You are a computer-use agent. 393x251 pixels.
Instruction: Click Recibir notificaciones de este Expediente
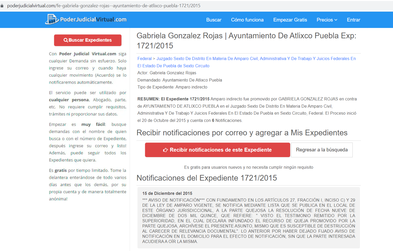pyautogui.click(x=218, y=150)
